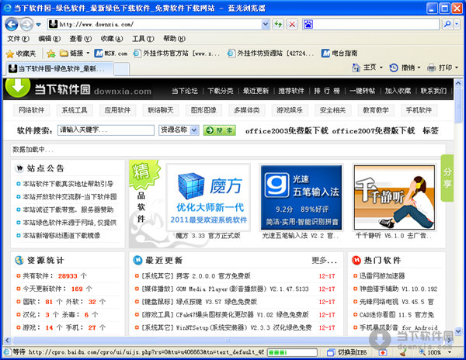466x360 pixels.
Task: Click the green Refresh arrows icon
Action: [278, 24]
